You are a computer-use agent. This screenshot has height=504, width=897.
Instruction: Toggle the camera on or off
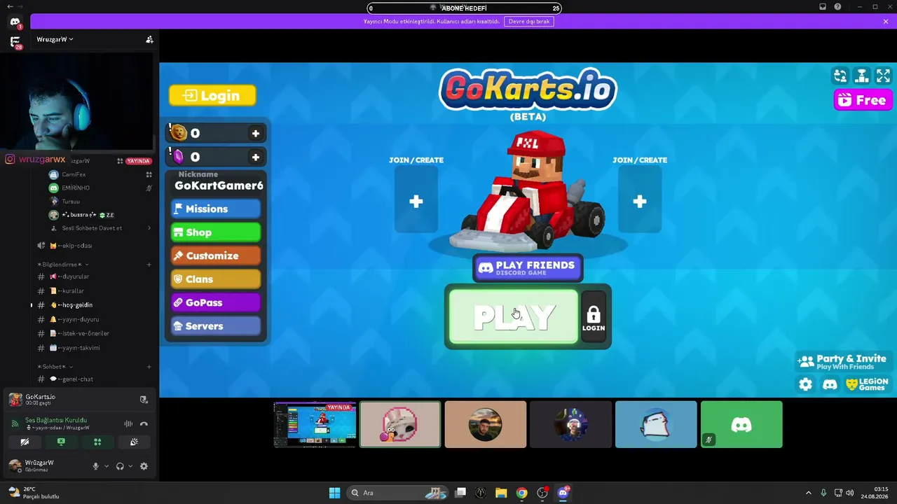[25, 442]
